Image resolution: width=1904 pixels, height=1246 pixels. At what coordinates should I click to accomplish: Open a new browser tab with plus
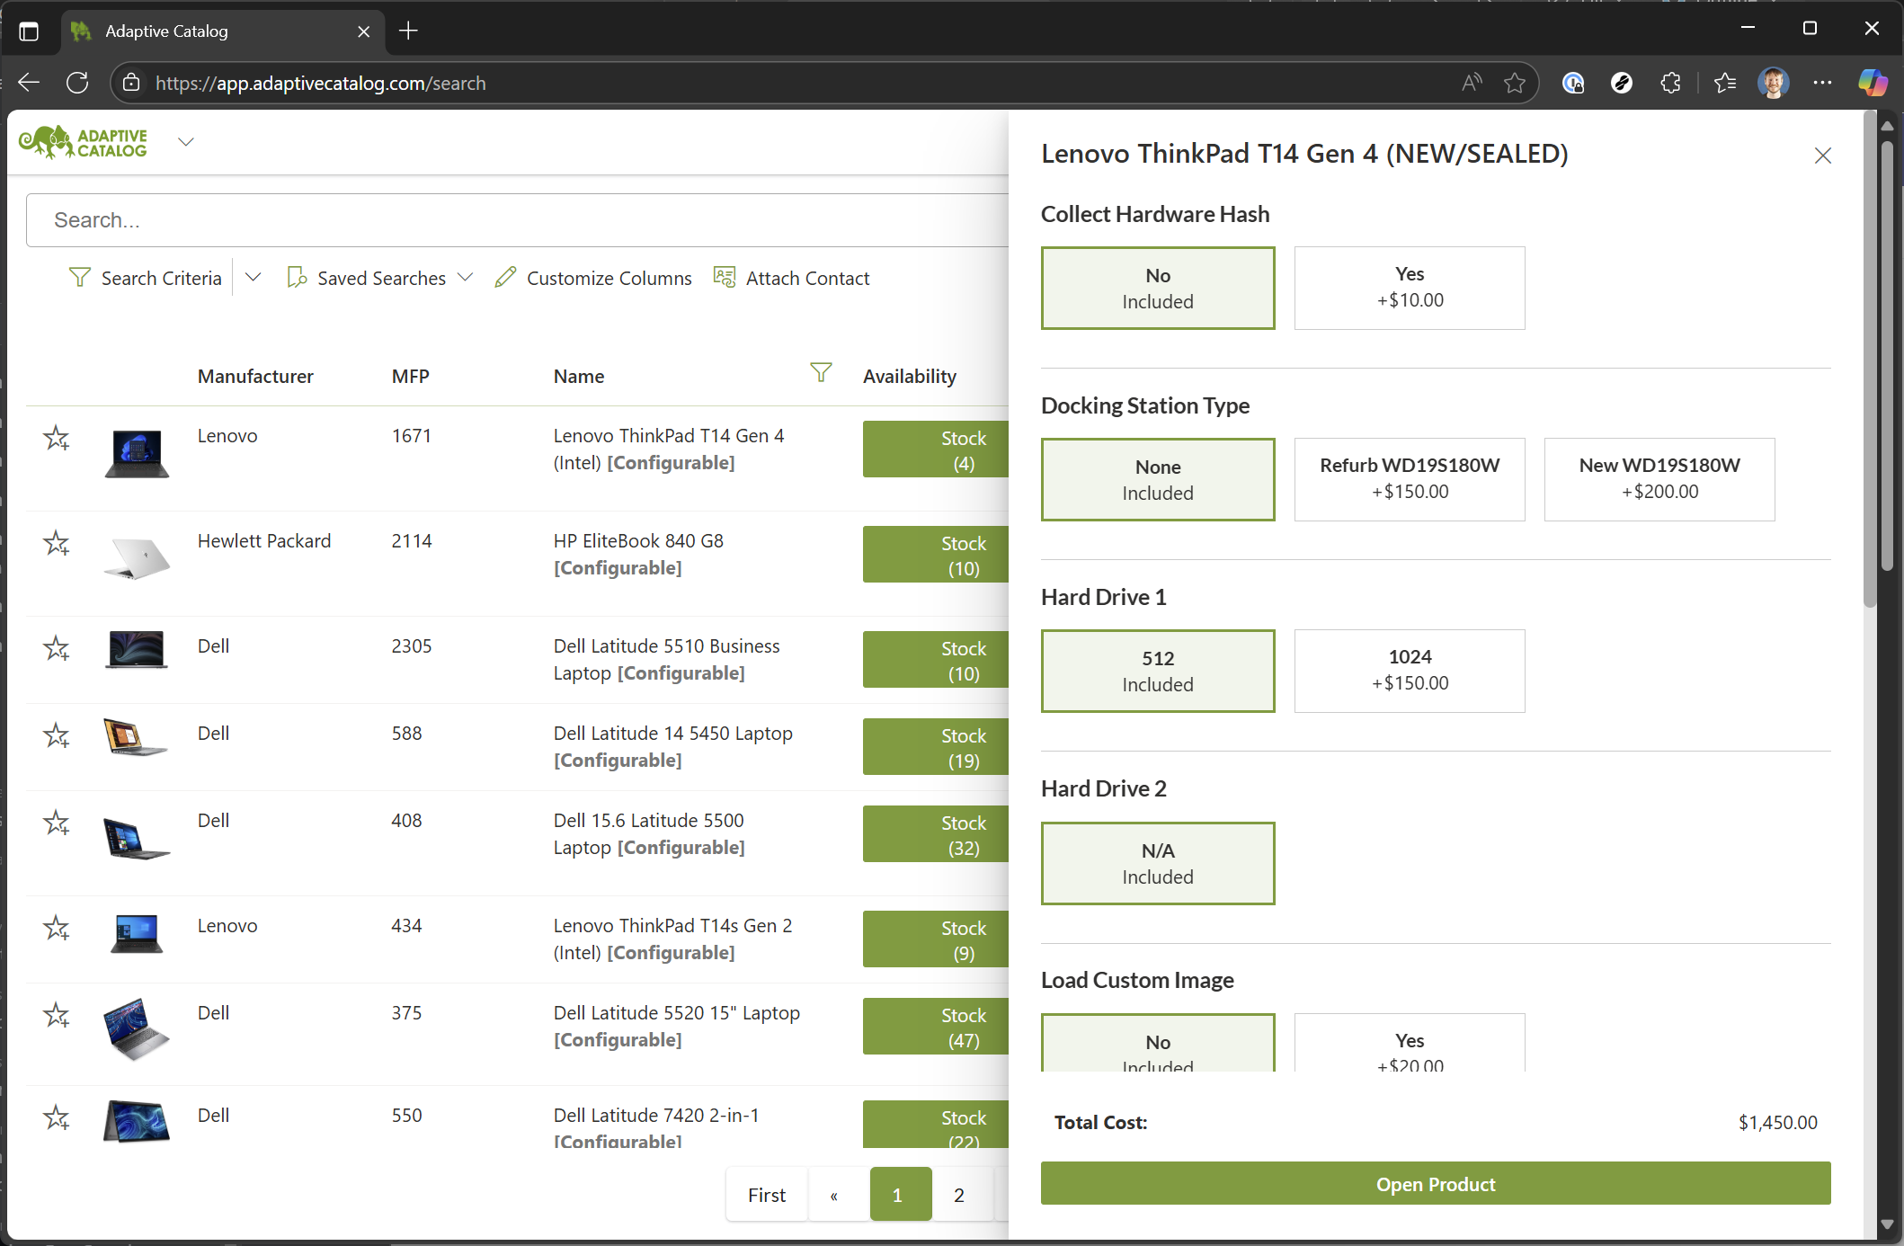(408, 31)
